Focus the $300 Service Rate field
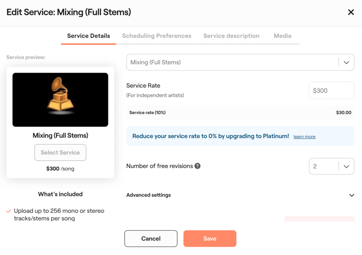The height and width of the screenshot is (255, 362). pyautogui.click(x=331, y=91)
